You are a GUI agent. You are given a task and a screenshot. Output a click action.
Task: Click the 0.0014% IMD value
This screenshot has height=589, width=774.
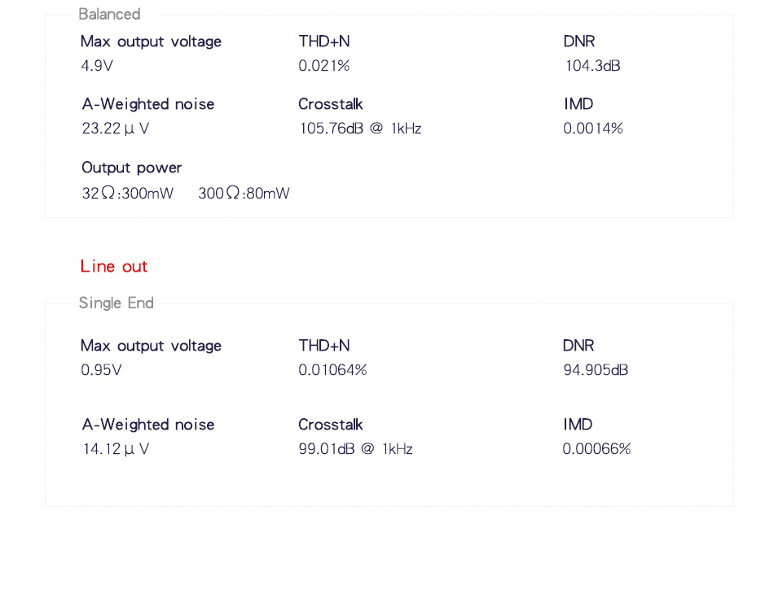[x=592, y=129]
